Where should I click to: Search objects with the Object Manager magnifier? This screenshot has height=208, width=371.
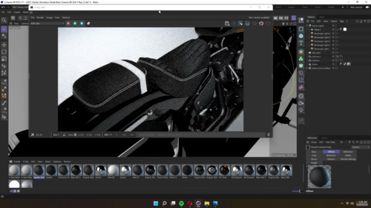[x=357, y=21]
